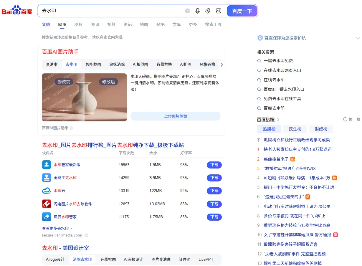Select 消除去水印 tab in 美图 result

coord(82,259)
